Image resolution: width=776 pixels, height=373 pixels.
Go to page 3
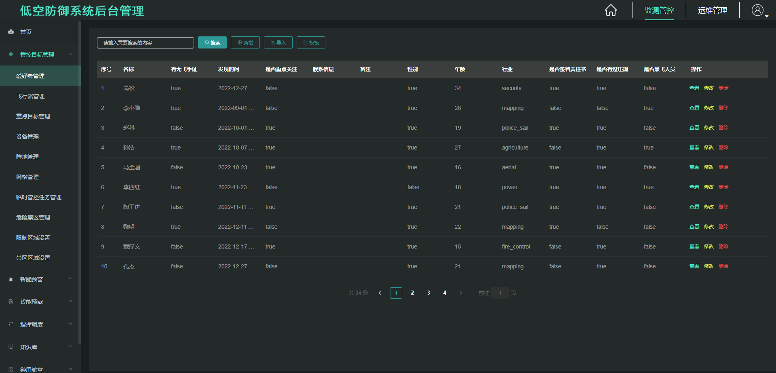click(428, 293)
